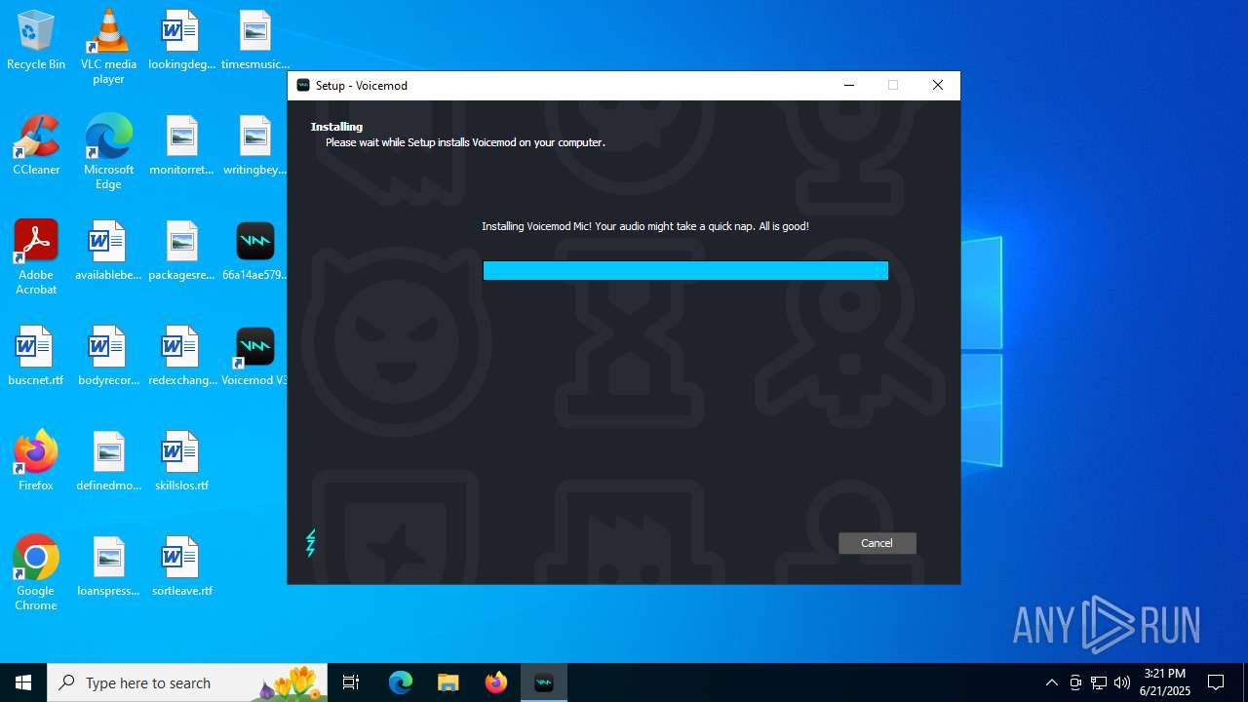Viewport: 1248px width, 702px height.
Task: Open the Voicemod V3 desktop shortcut
Action: [254, 357]
